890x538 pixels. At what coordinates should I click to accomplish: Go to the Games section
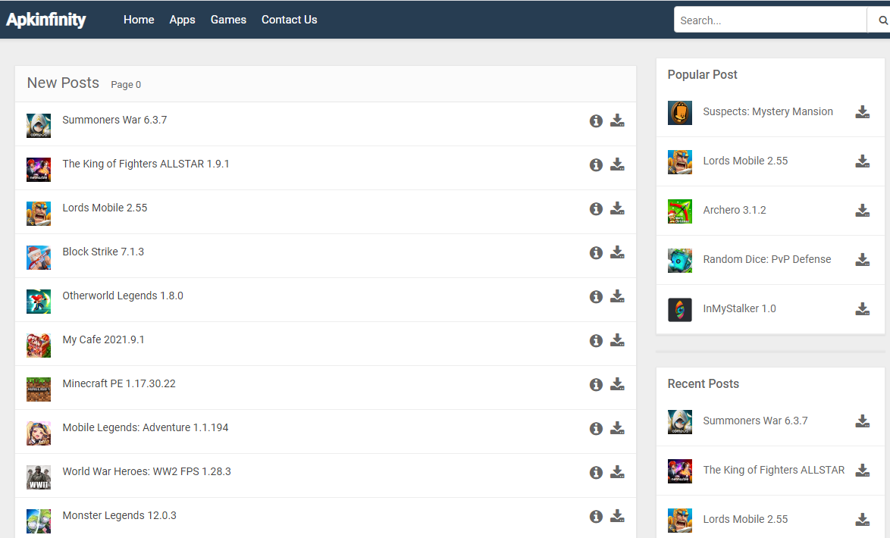pyautogui.click(x=228, y=20)
